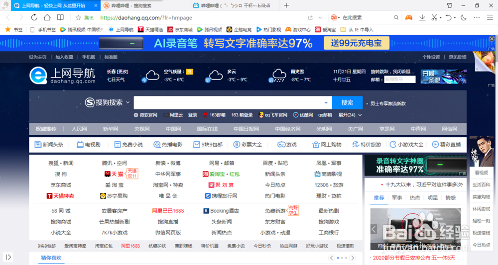Open the downloads arrow icon
The image size is (498, 265).
tap(422, 18)
